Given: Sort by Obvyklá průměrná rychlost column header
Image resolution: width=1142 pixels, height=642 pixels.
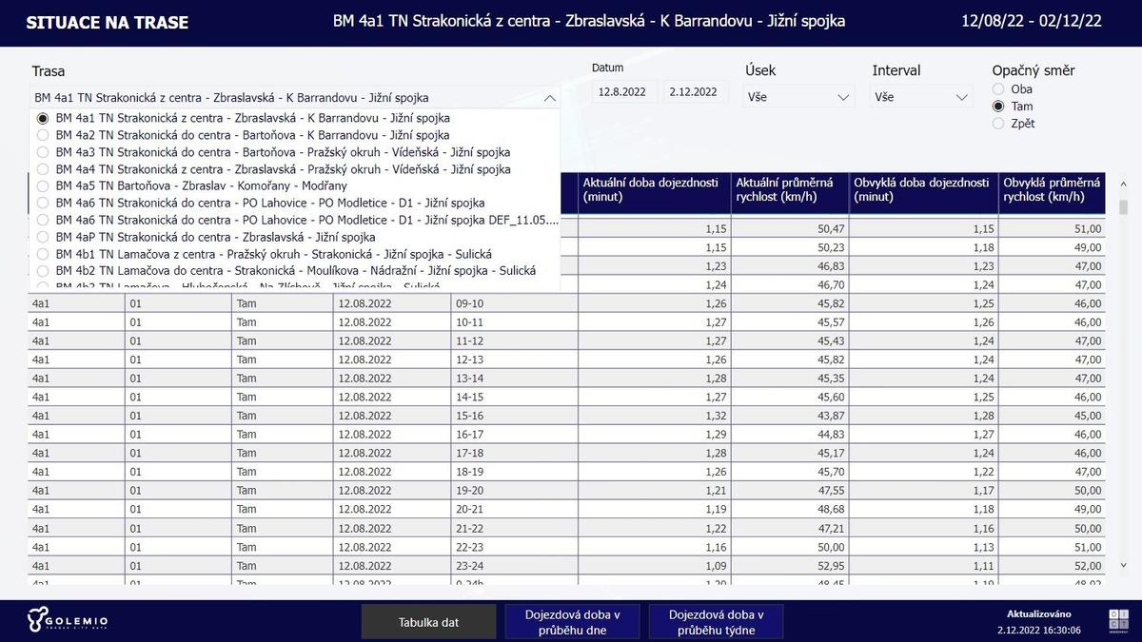Looking at the screenshot, I should point(1052,189).
